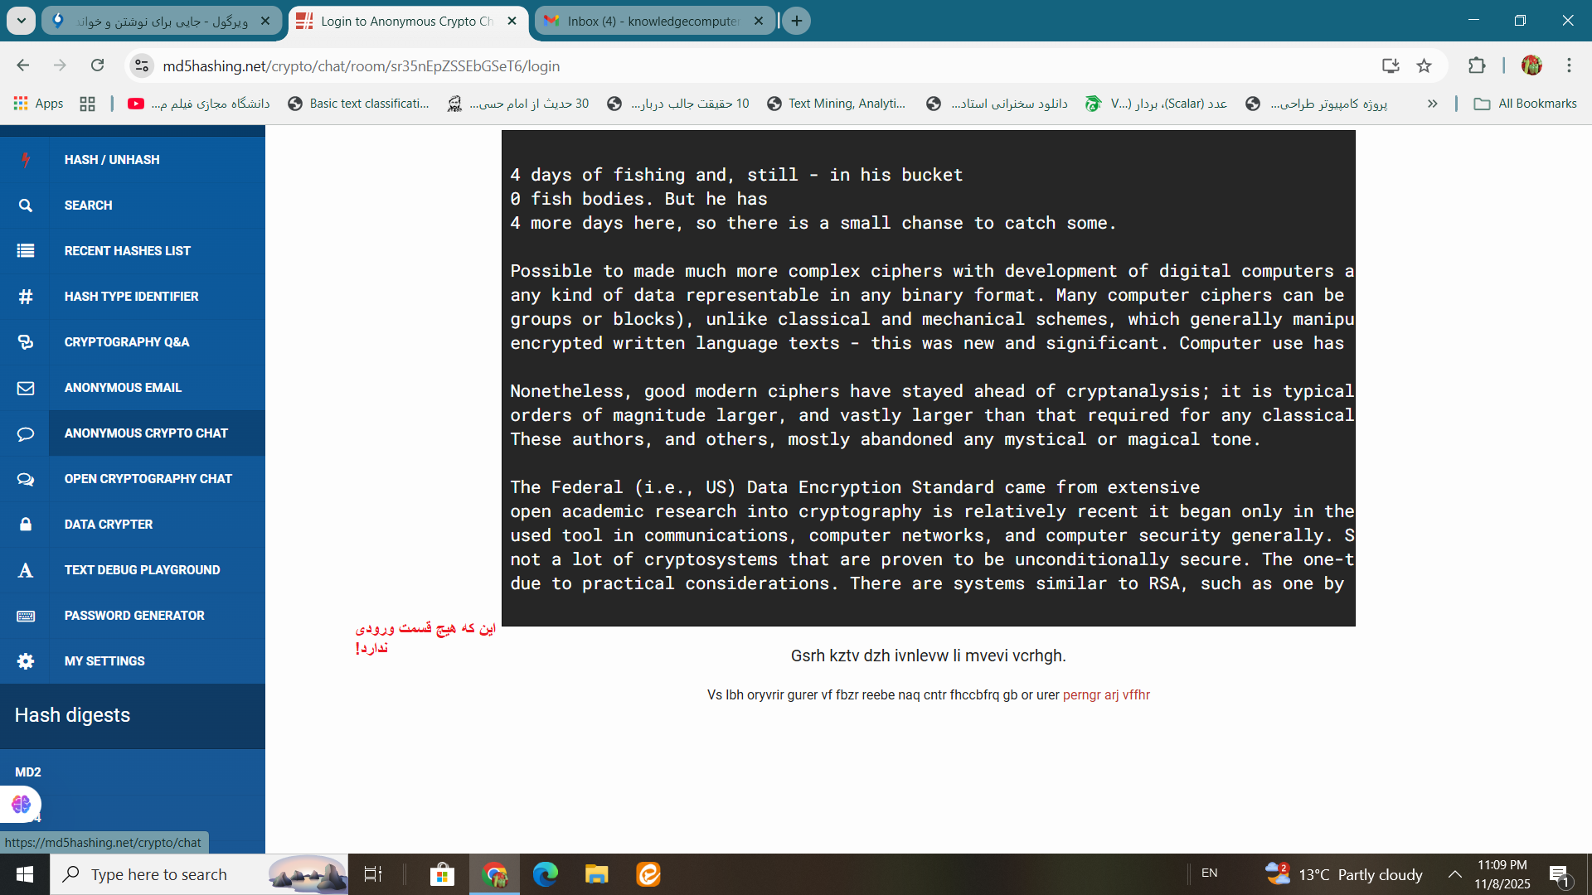Click the Data Crypter lock icon

tap(26, 525)
